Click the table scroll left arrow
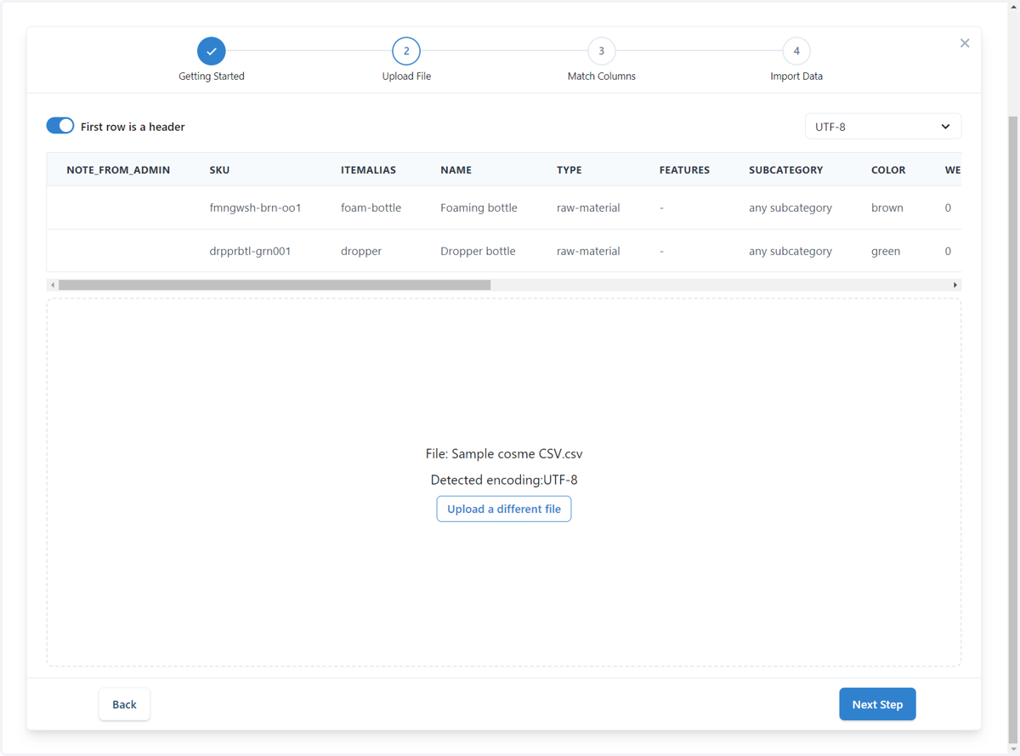 coord(53,285)
